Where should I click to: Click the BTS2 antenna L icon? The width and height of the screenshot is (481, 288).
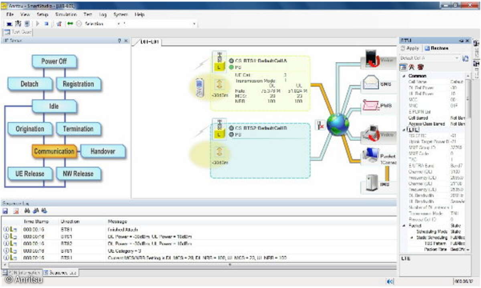click(x=219, y=129)
